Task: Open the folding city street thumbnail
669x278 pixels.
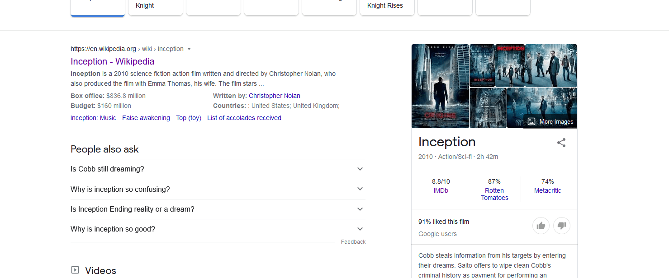Action: (x=488, y=108)
